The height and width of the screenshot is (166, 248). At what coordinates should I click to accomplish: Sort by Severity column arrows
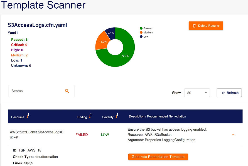pos(117,116)
